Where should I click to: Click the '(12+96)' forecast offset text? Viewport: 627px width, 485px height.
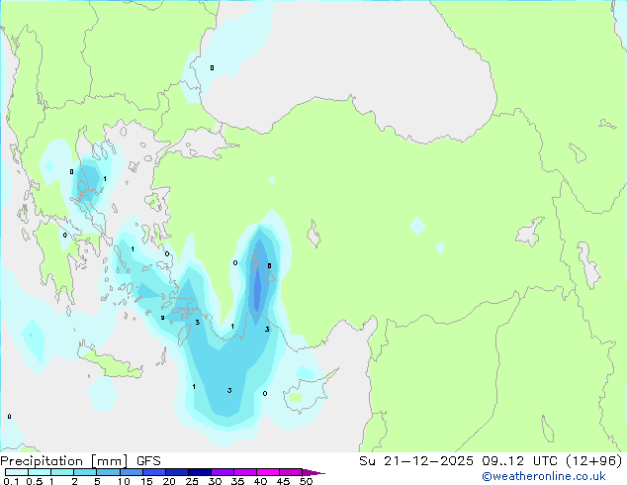click(594, 461)
